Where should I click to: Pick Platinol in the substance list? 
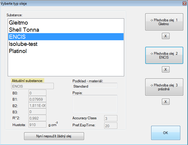coord(66,51)
